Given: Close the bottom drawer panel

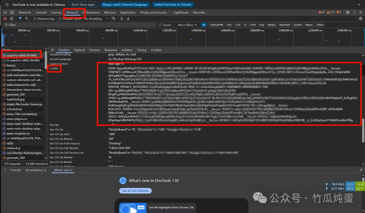Looking at the screenshot, I should (361, 170).
